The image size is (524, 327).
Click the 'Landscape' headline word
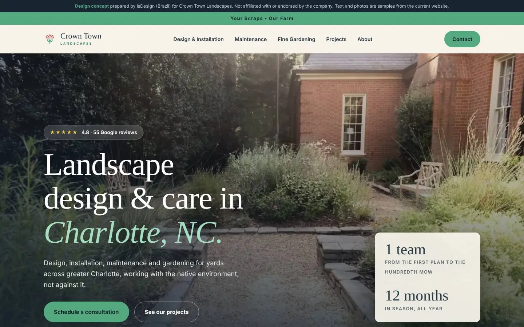(x=109, y=165)
